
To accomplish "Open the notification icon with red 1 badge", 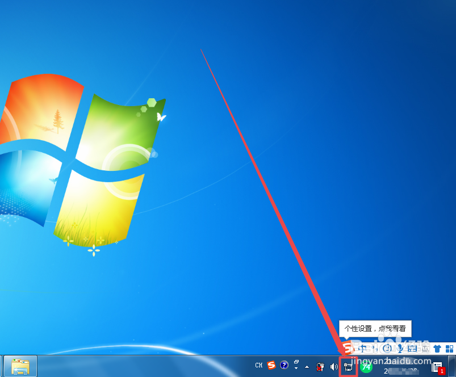I will (438, 368).
